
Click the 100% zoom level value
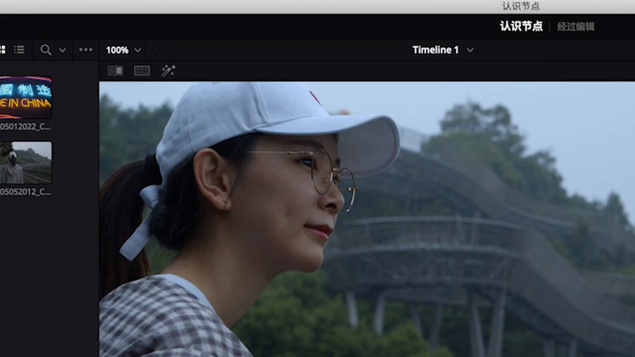117,50
